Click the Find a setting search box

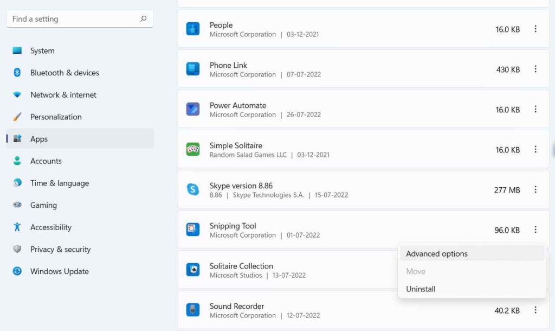[x=70, y=18]
